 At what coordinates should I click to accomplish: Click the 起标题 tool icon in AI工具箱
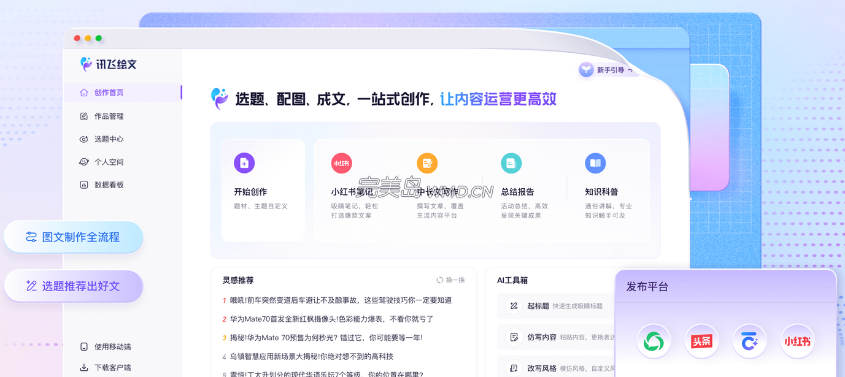click(514, 306)
